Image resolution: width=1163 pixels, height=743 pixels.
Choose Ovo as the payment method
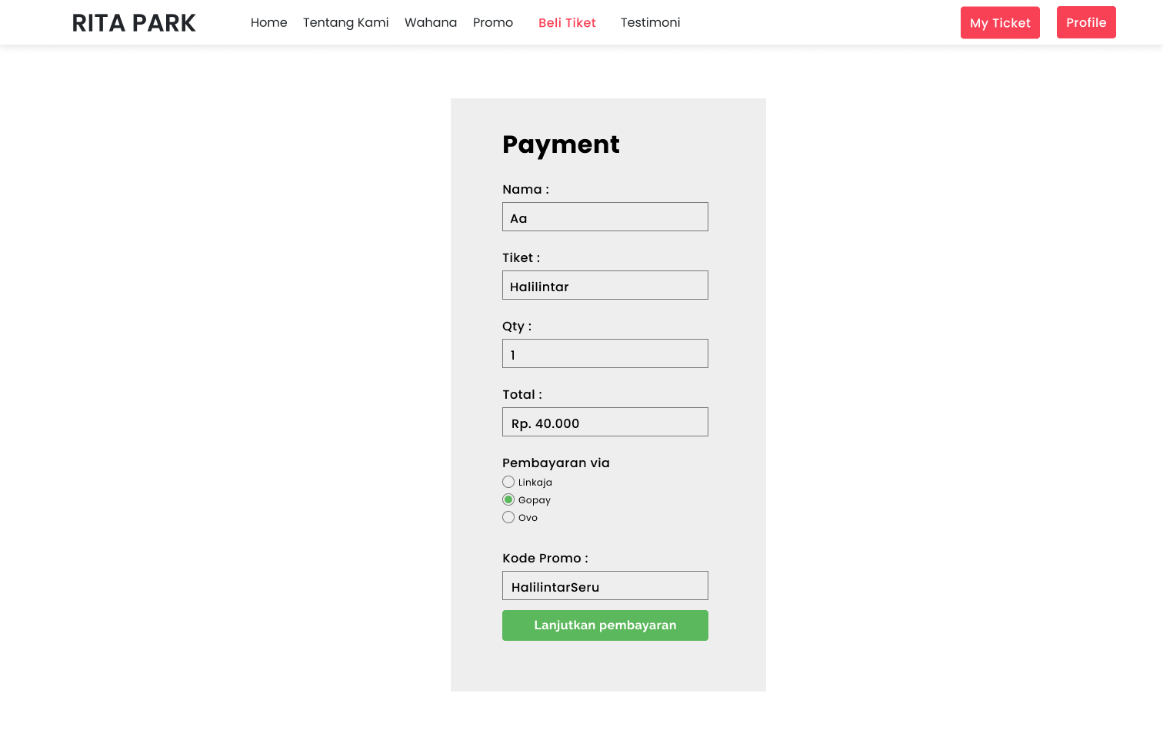508,517
